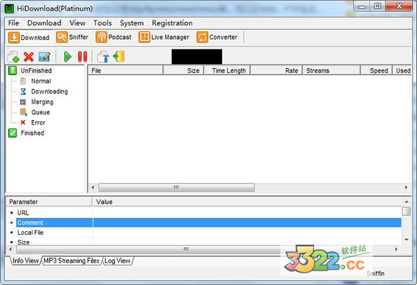Select the Finished category
This screenshot has width=417, height=285.
(x=33, y=133)
